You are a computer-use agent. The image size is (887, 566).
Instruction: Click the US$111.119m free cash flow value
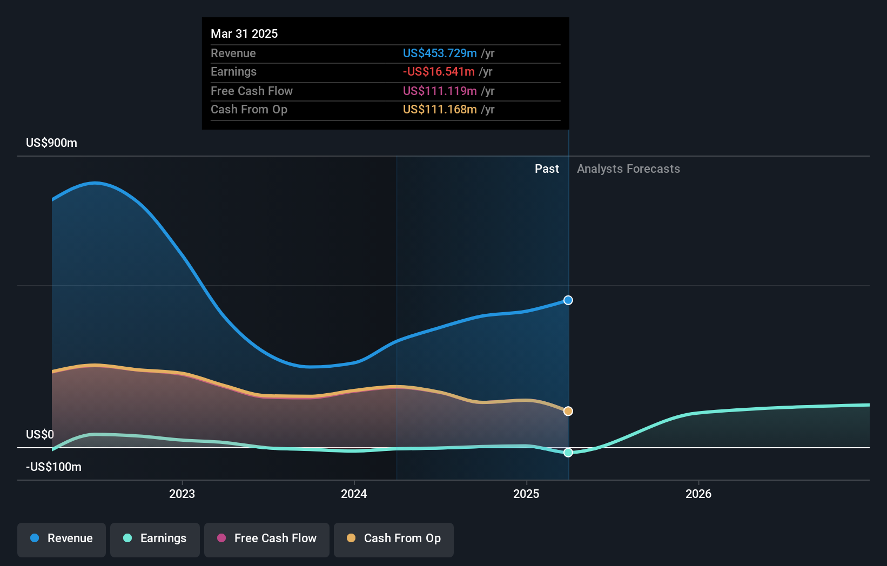click(440, 91)
